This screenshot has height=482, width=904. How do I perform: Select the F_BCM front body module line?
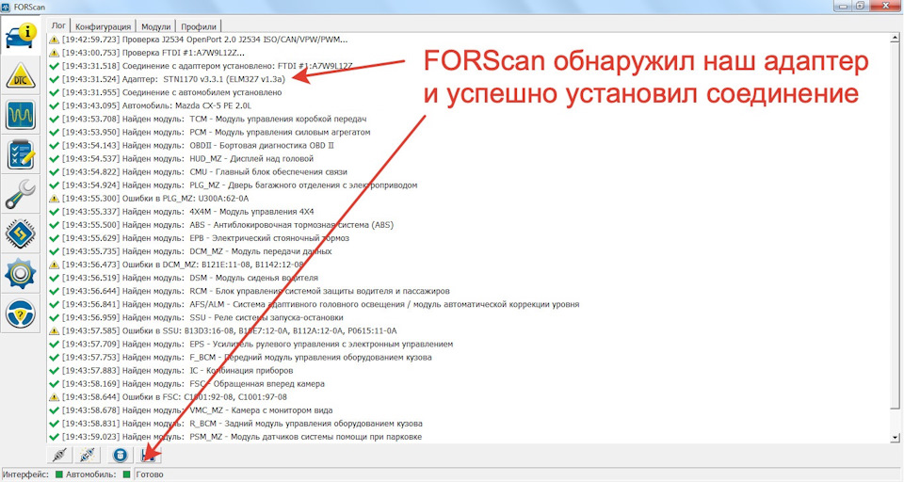[247, 358]
